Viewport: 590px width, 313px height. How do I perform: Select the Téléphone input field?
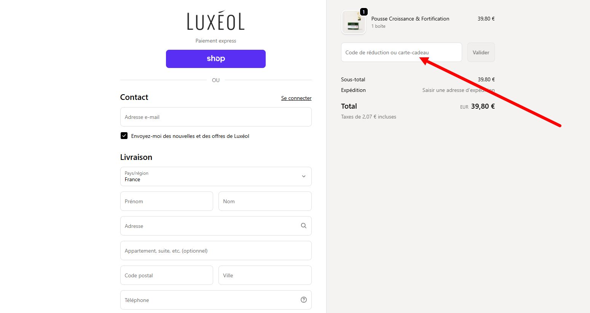tap(216, 300)
